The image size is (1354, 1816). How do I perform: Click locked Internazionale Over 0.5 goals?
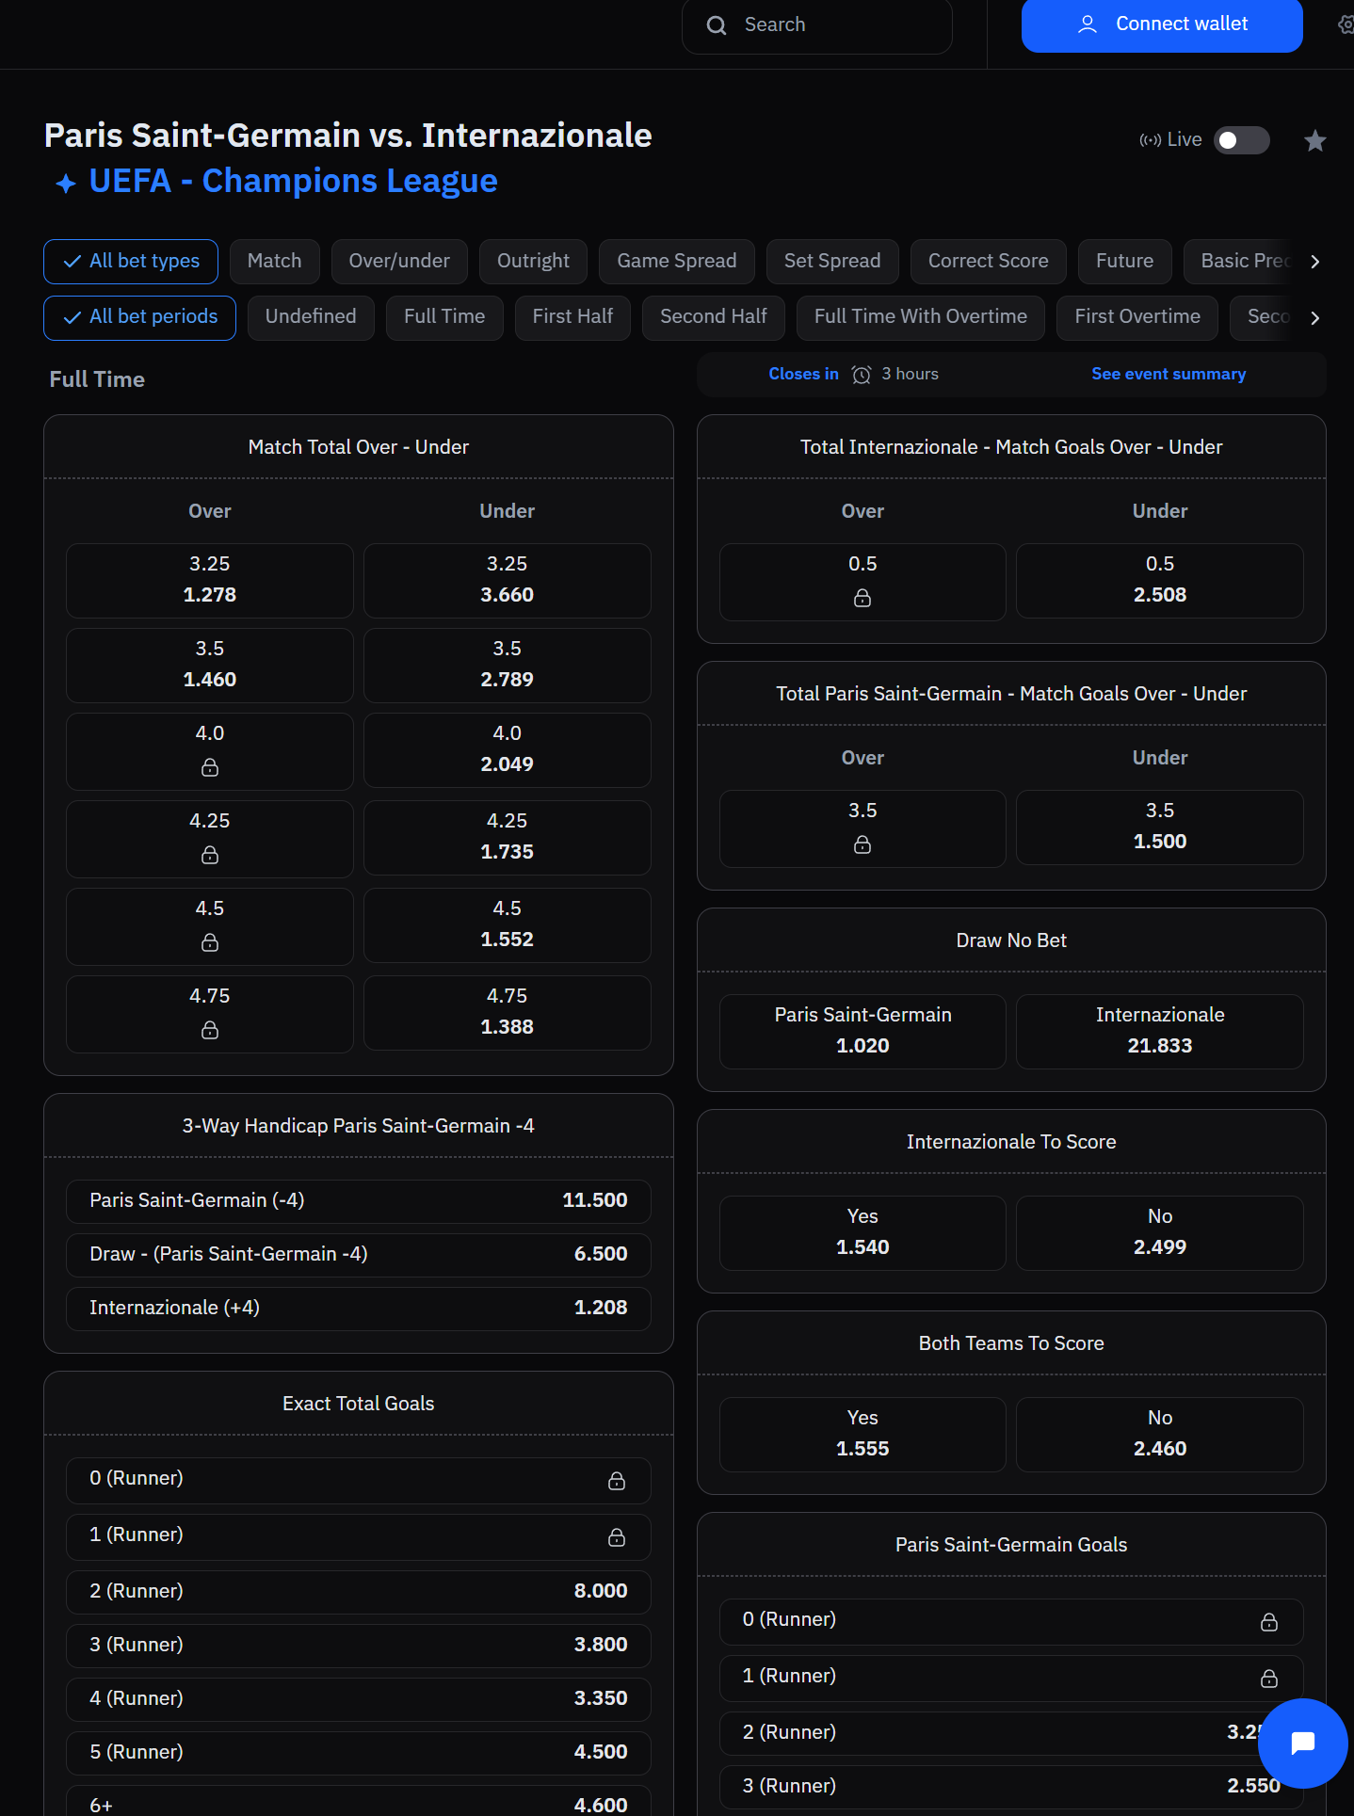coord(862,582)
